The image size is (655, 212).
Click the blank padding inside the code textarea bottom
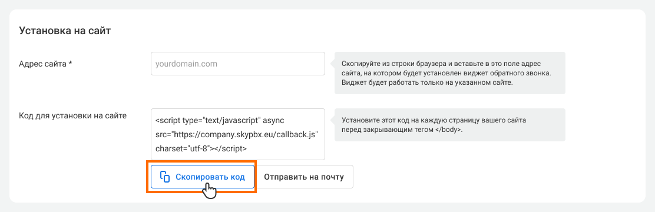pos(238,157)
